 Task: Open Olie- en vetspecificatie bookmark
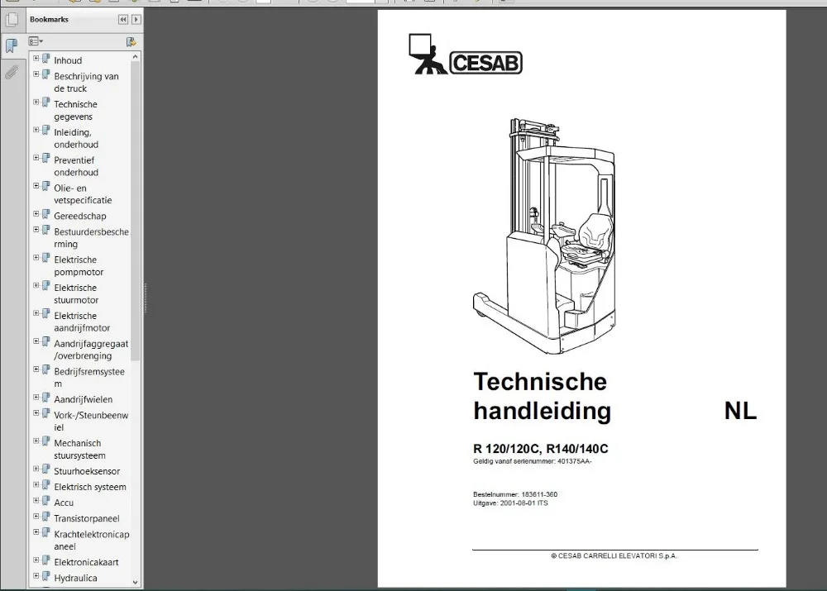pyautogui.click(x=83, y=194)
